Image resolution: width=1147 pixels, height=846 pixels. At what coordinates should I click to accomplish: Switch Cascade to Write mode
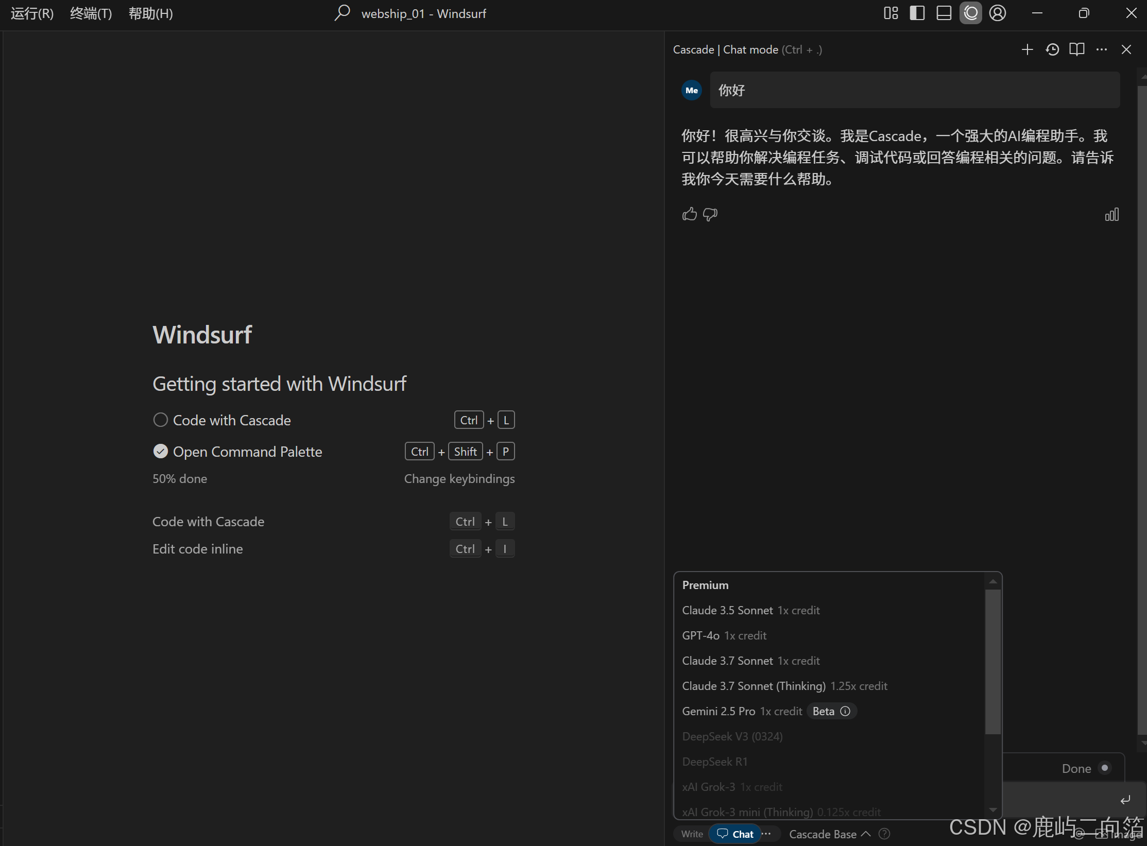[x=692, y=834]
